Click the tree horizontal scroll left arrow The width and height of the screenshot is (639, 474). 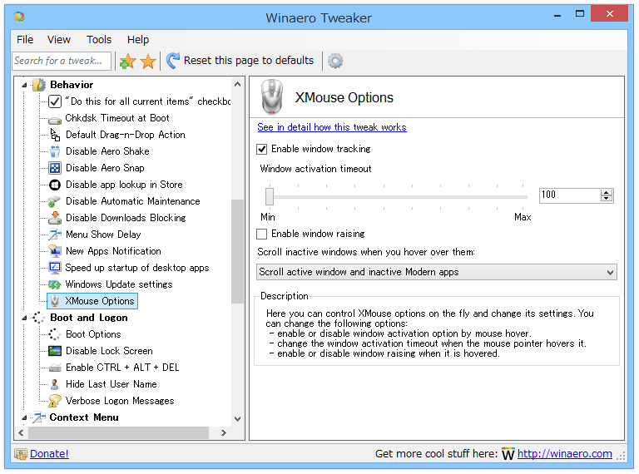(21, 433)
